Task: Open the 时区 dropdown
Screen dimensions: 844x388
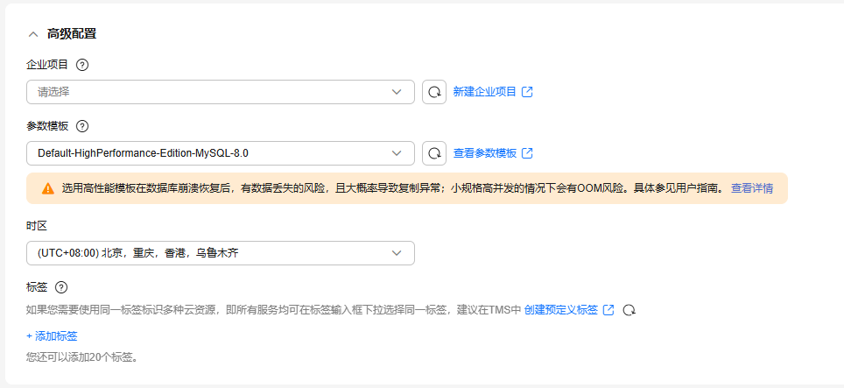Action: tap(220, 253)
